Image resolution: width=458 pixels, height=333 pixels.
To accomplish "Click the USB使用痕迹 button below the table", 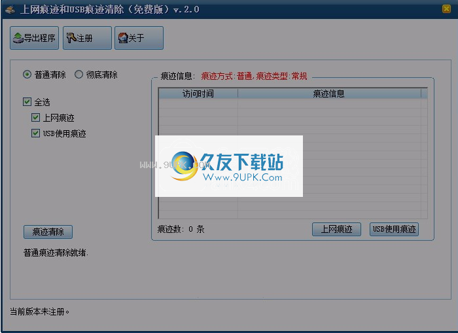I will point(394,229).
